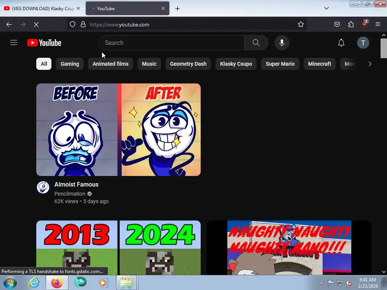This screenshot has width=387, height=290.
Task: Click the browser address bar URL
Action: click(x=119, y=25)
